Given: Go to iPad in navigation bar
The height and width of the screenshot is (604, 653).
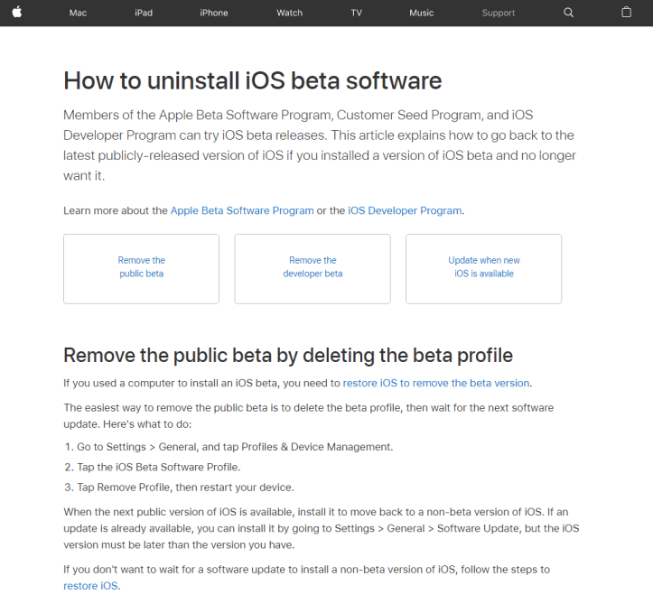Looking at the screenshot, I should coord(144,13).
